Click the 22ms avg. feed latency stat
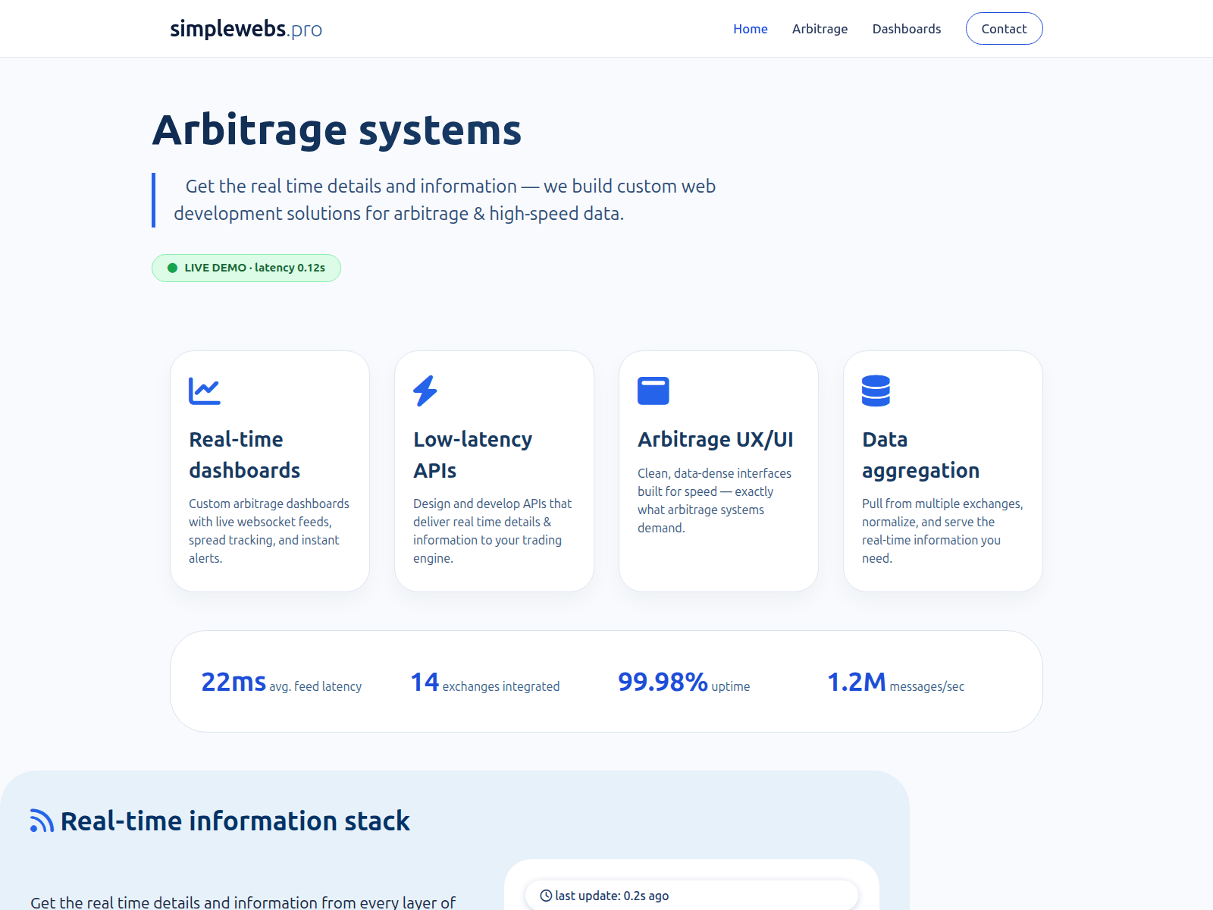1213x910 pixels. (281, 682)
